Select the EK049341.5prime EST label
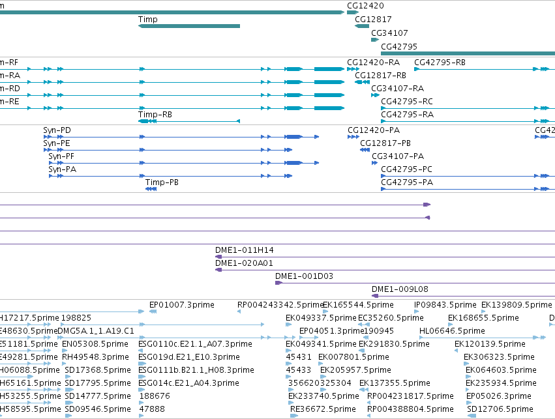Image resolution: width=555 pixels, height=419 pixels. click(321, 345)
